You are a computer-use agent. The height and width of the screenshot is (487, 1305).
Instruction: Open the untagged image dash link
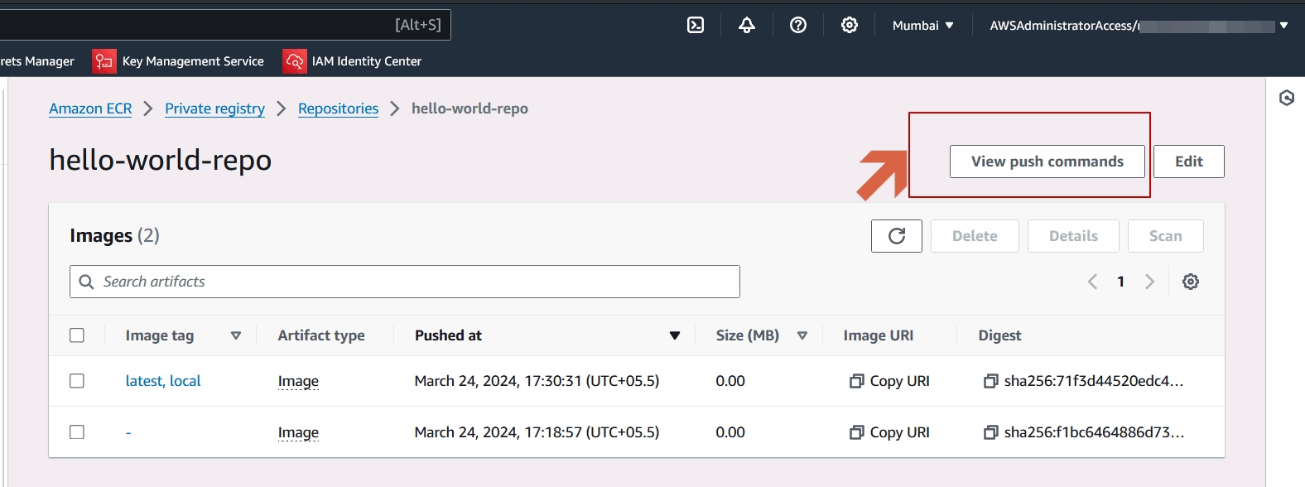click(128, 432)
